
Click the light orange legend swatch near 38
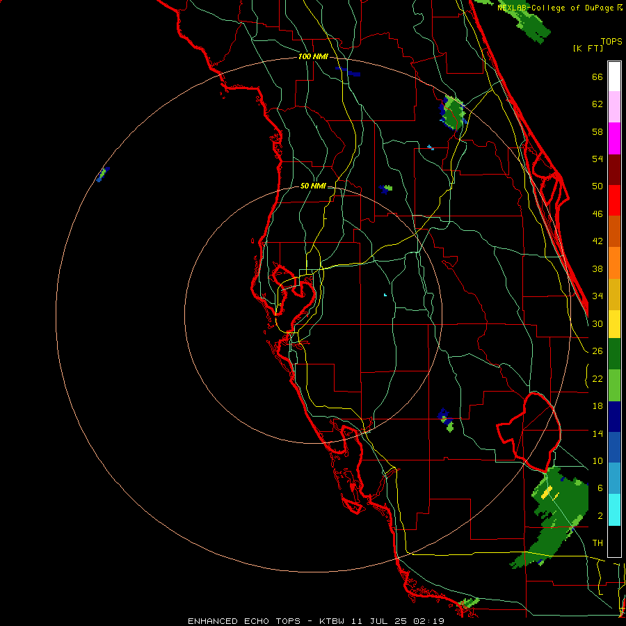614,263
